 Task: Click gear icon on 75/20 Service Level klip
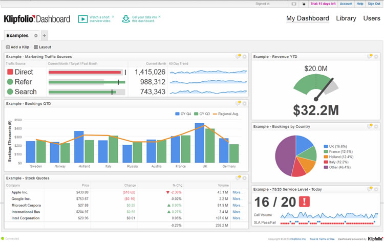click(376, 189)
